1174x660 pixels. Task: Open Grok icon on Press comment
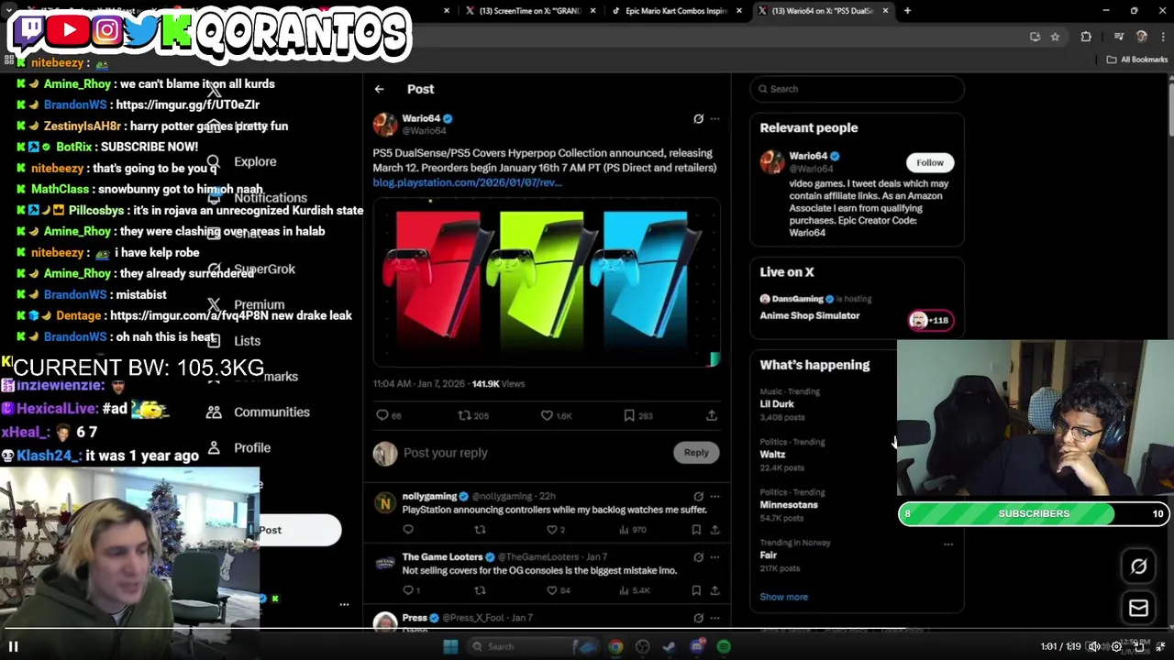(x=698, y=618)
